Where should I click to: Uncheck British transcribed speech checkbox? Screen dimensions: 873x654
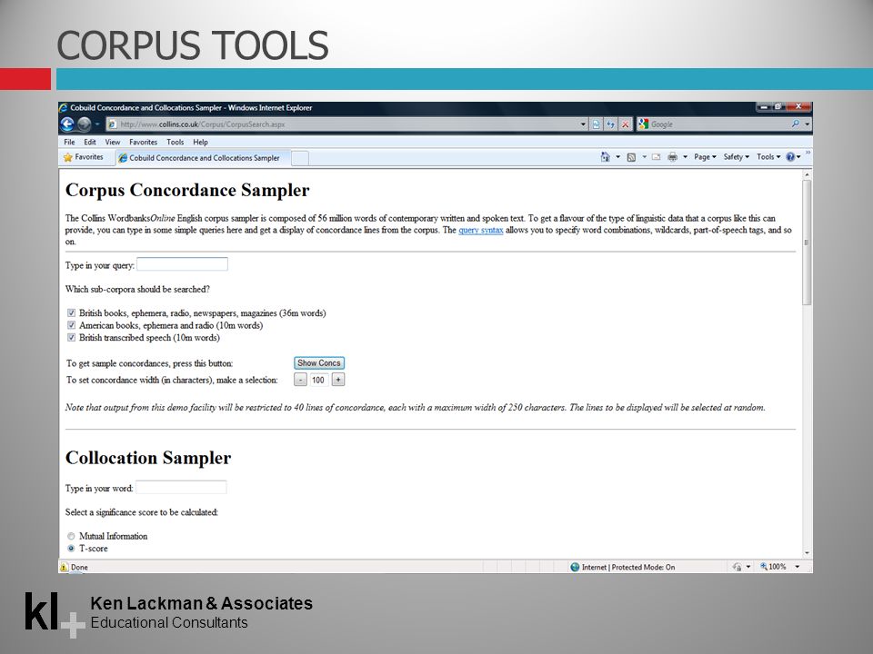pyautogui.click(x=71, y=338)
